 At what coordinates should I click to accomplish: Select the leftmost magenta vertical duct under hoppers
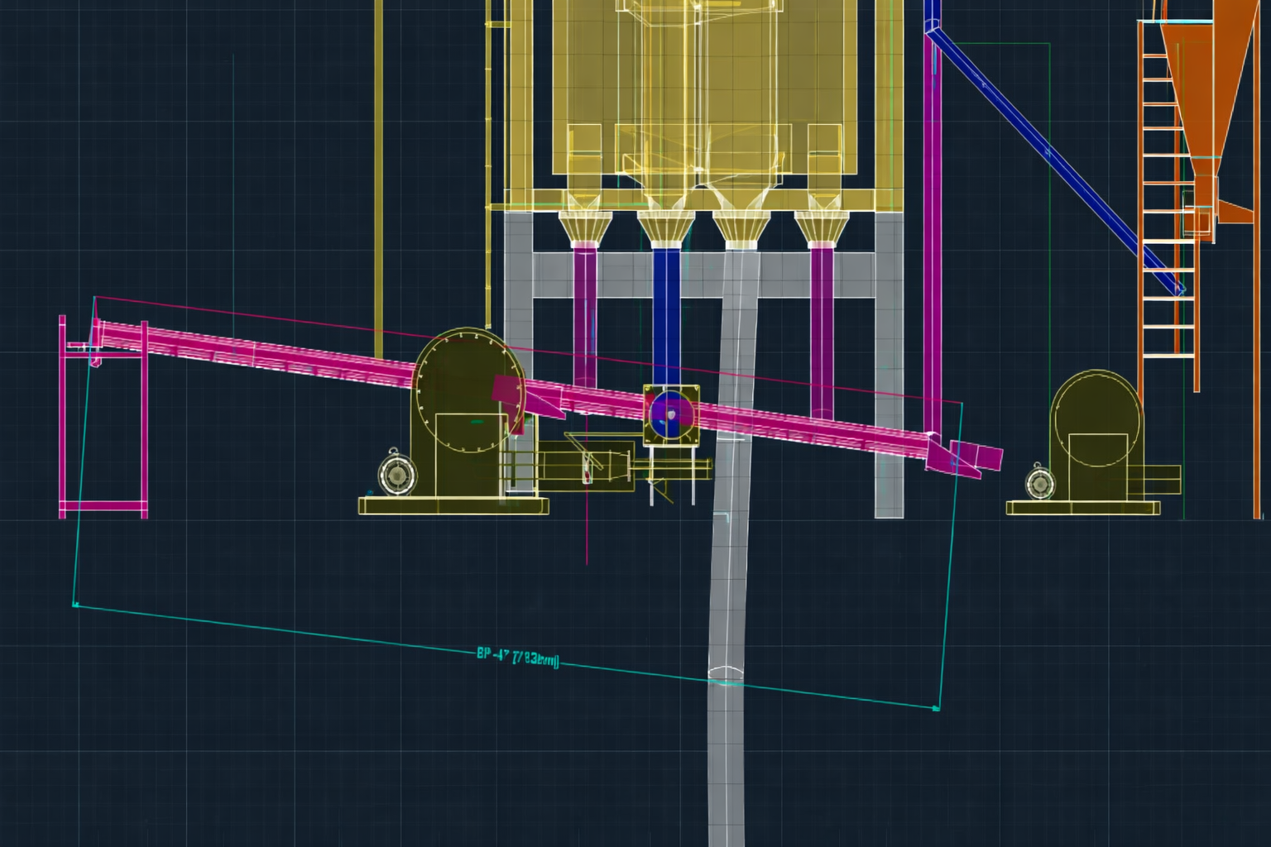click(x=585, y=314)
